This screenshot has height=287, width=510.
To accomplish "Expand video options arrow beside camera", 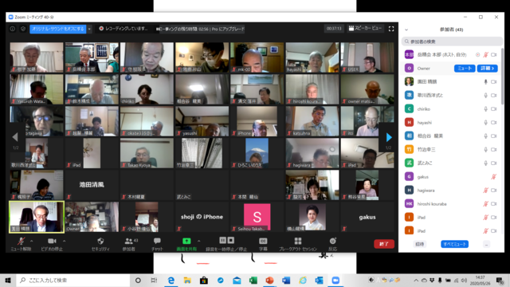I will click(x=64, y=241).
